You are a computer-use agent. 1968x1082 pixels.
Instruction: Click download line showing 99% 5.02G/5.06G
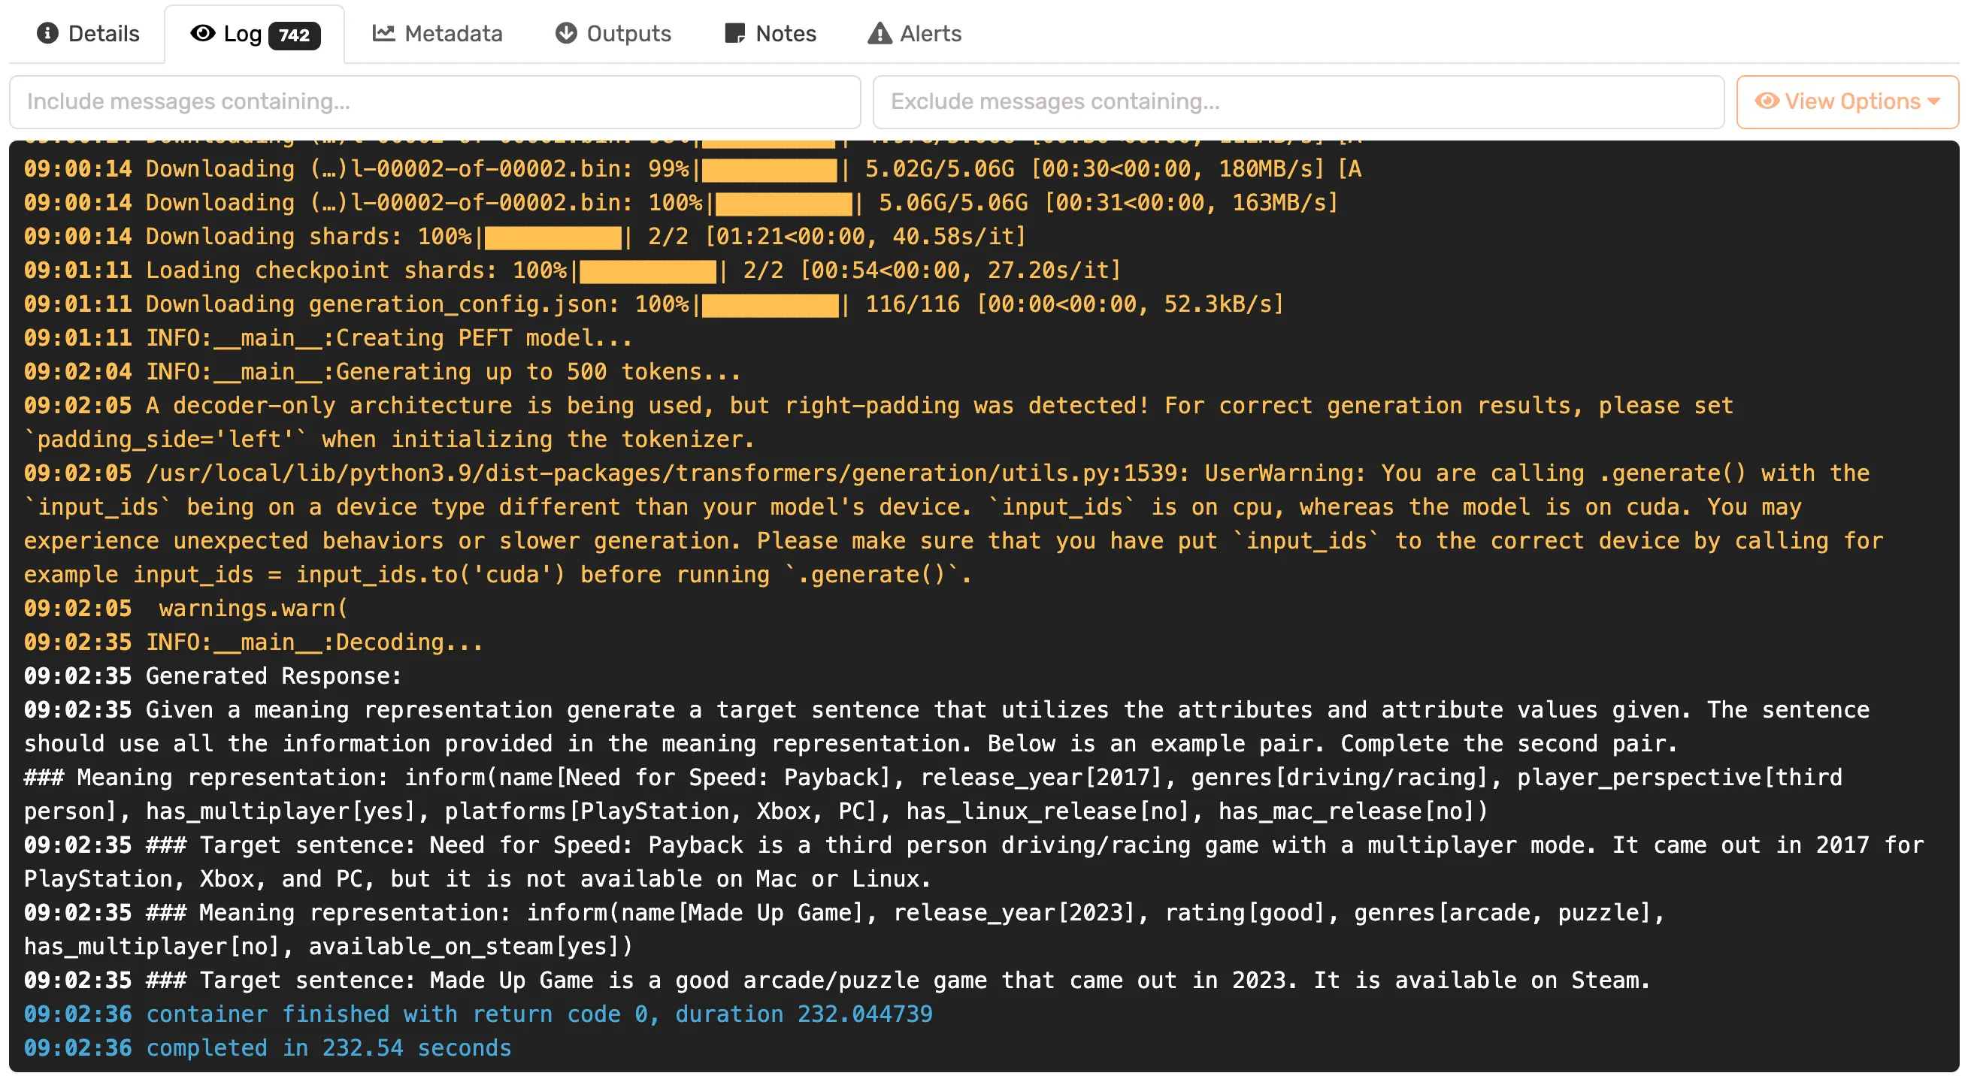pos(692,170)
